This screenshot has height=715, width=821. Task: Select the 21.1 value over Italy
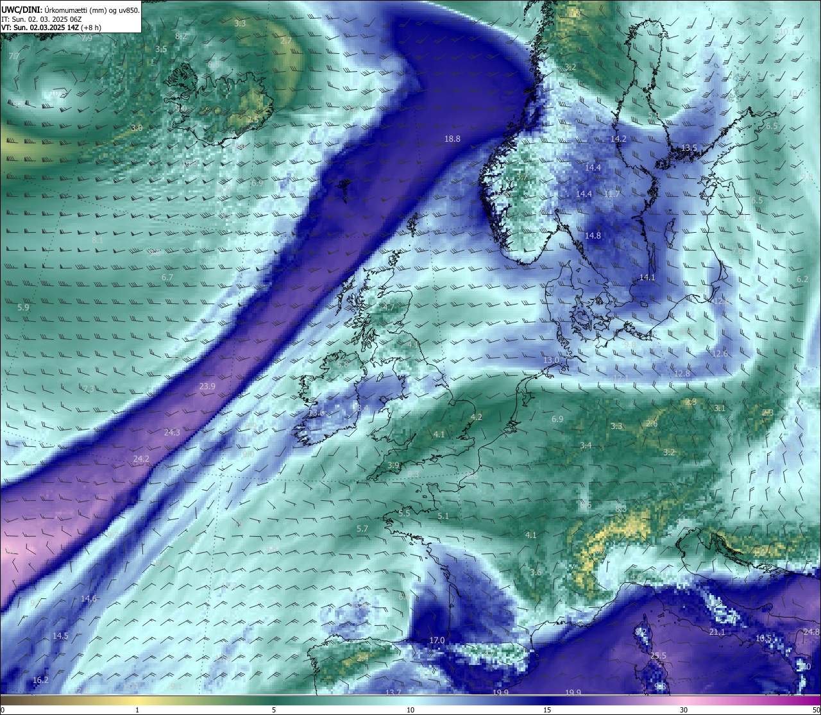pyautogui.click(x=717, y=632)
